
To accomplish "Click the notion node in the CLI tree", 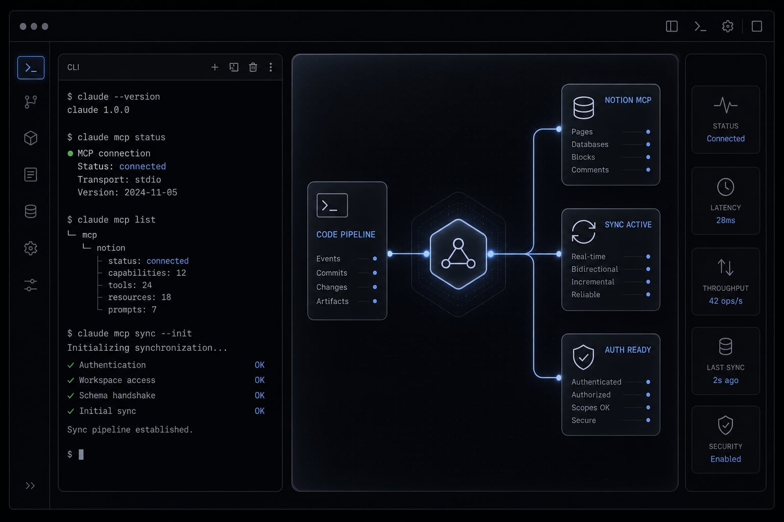I will 111,248.
